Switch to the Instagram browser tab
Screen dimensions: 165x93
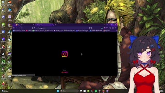(44, 25)
